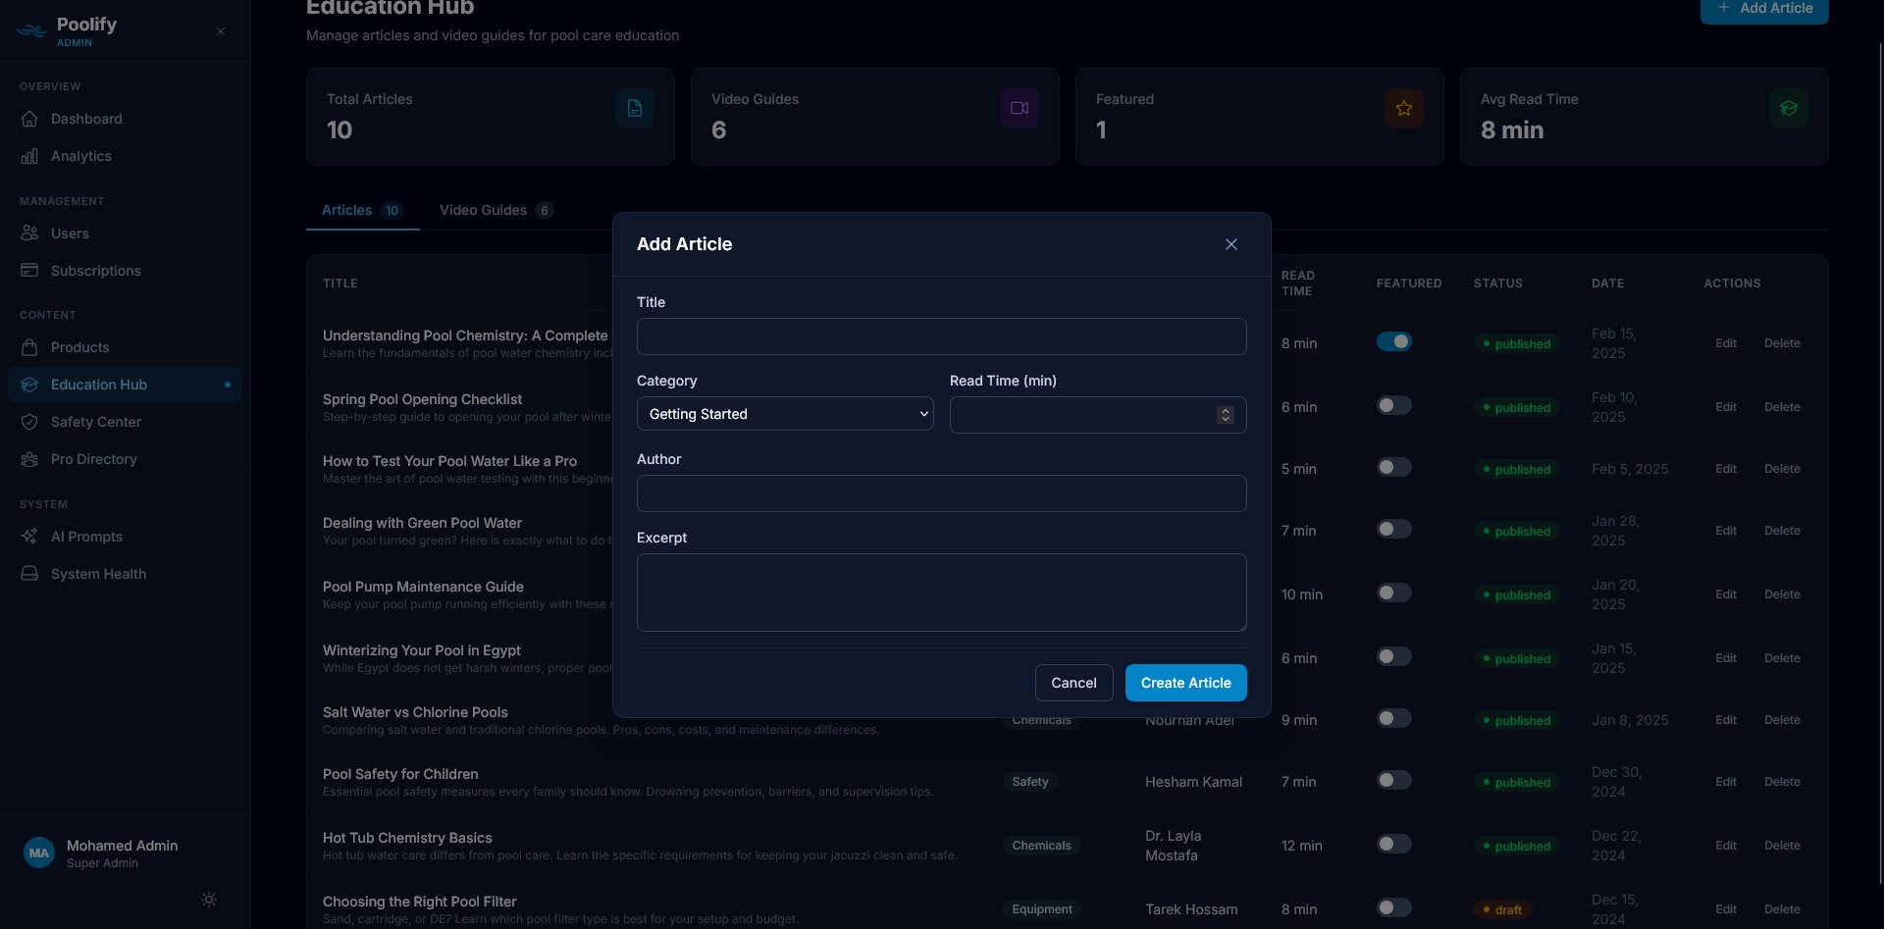Click the Read Time stepper arrows
Viewport: 1884px width, 929px height.
tap(1225, 414)
